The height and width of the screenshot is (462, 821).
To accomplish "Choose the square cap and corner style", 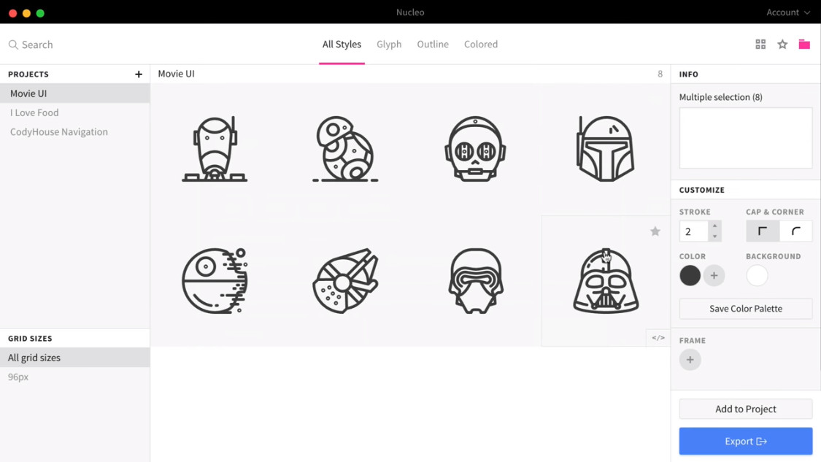I will (x=763, y=231).
